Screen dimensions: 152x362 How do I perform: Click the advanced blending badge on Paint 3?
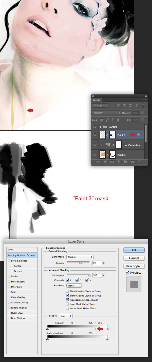[x=139, y=135]
